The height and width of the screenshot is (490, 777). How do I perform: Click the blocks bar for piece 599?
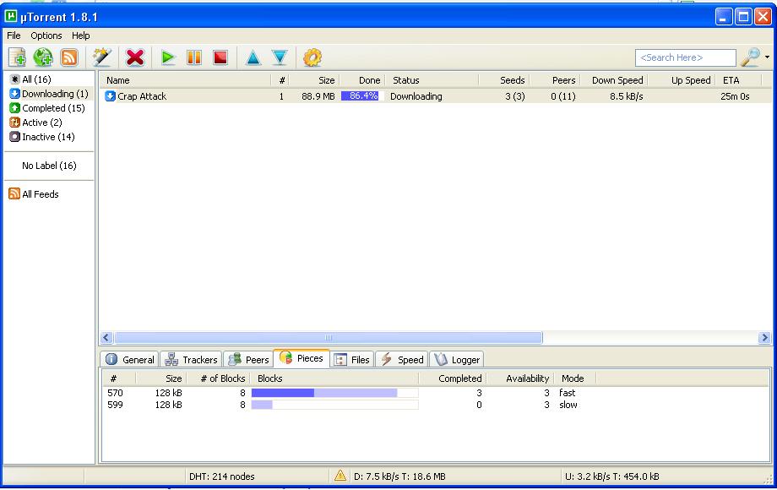(335, 405)
